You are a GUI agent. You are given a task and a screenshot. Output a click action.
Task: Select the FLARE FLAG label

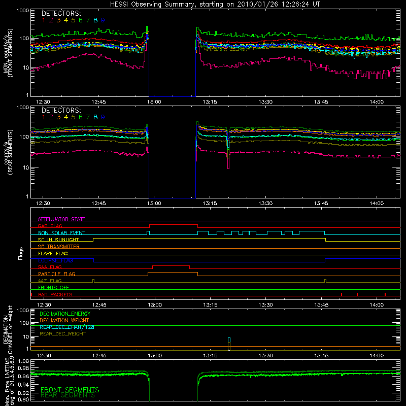[x=53, y=253]
